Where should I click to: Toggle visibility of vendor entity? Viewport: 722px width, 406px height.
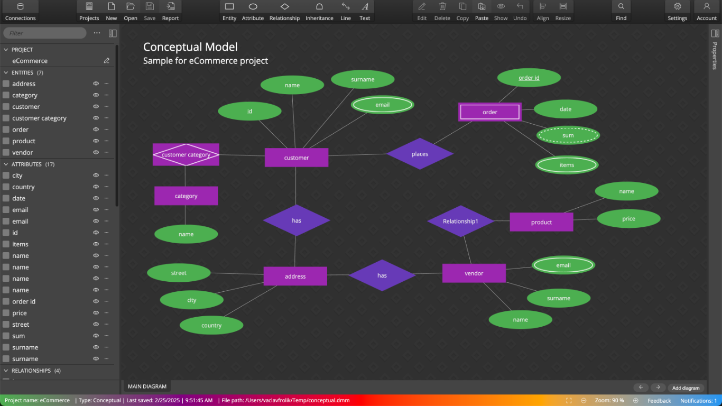click(x=96, y=152)
